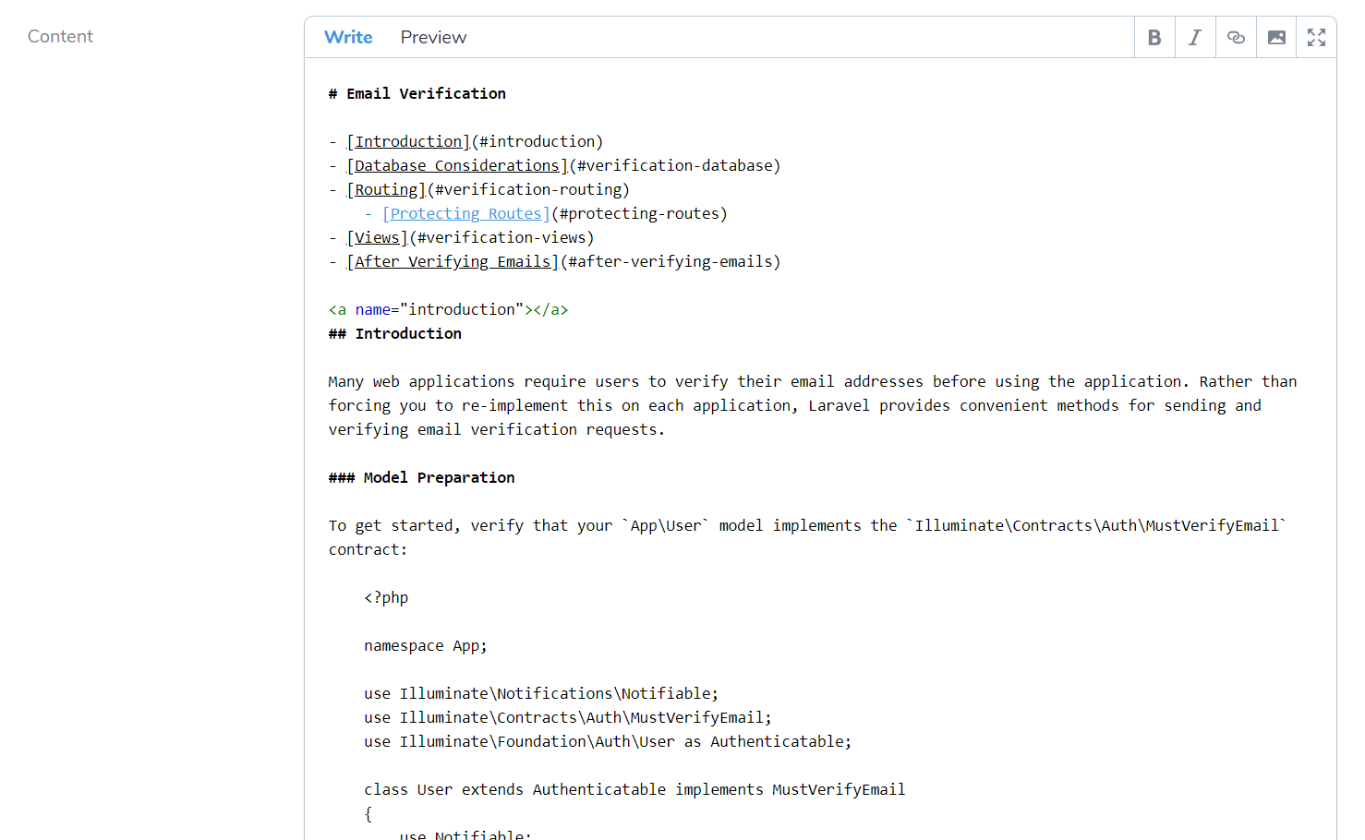Toggle bold formatting
The width and height of the screenshot is (1365, 840).
point(1154,37)
